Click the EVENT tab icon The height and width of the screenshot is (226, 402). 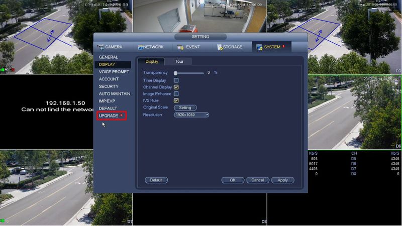tap(180, 47)
